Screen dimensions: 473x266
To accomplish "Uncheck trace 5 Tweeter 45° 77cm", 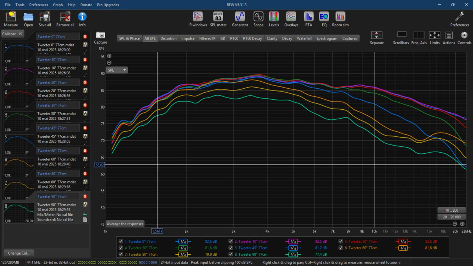I will point(231,248).
